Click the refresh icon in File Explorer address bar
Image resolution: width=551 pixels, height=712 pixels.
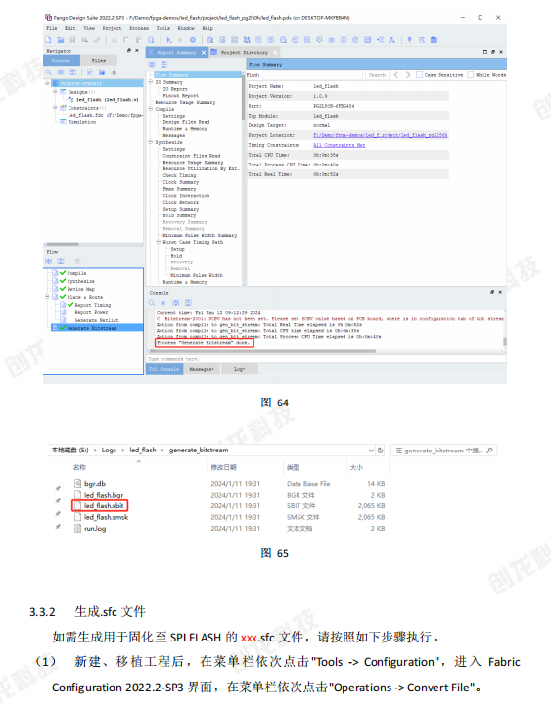[381, 451]
